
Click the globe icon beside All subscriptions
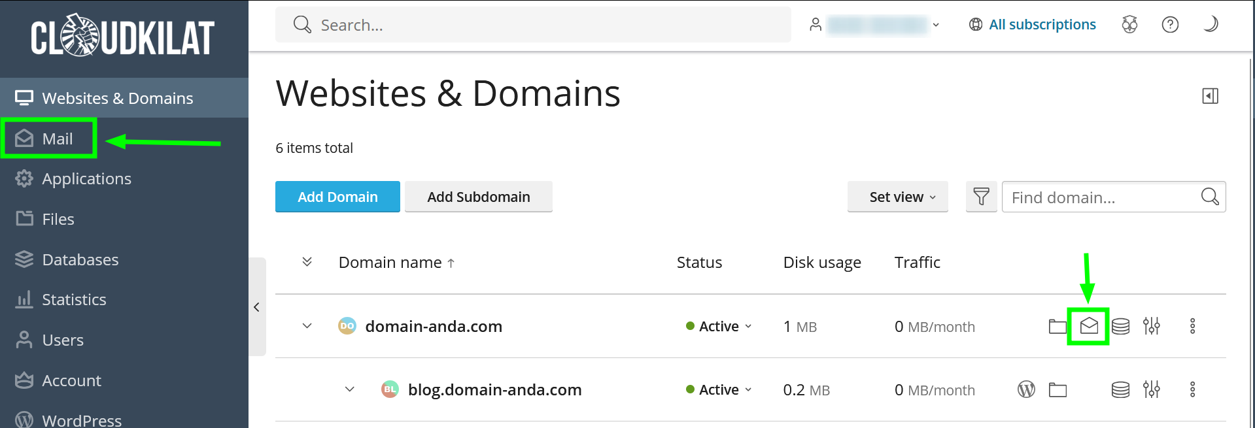976,25
